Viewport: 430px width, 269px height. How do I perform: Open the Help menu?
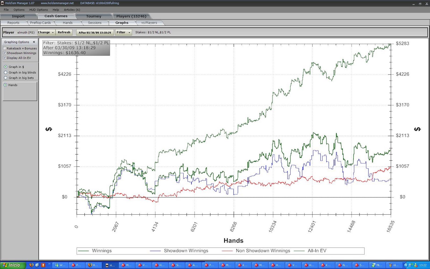point(56,10)
